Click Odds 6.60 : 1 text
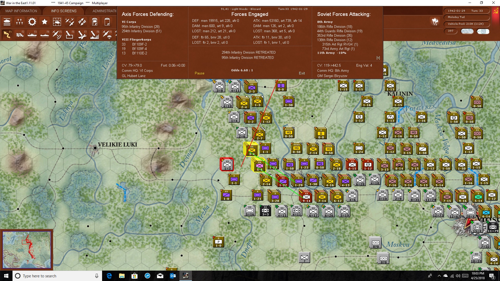This screenshot has width=500, height=281. 242,70
